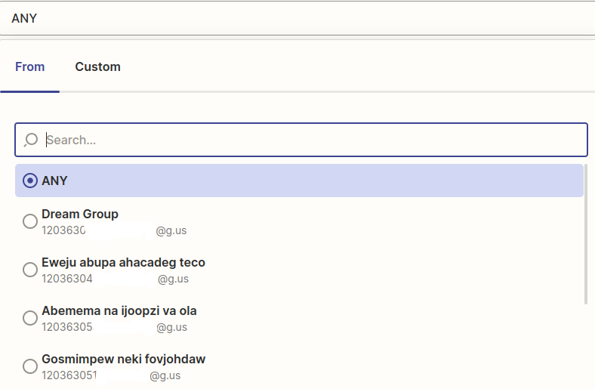This screenshot has width=595, height=389.
Task: Click the group list vertical scrollbar
Action: click(586, 234)
